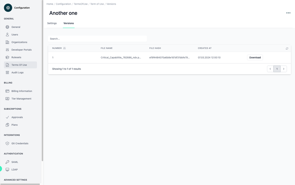Select Git Credentials under Integrations
Screen dimensions: 295x185
click(20, 143)
